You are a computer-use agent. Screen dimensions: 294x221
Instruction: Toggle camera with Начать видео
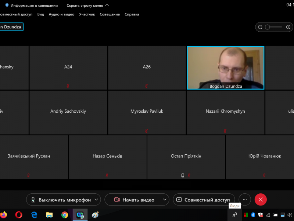coord(134,200)
